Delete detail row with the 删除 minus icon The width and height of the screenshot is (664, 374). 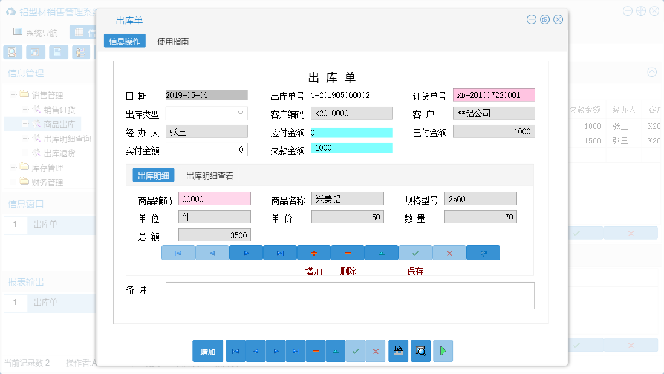(x=348, y=252)
